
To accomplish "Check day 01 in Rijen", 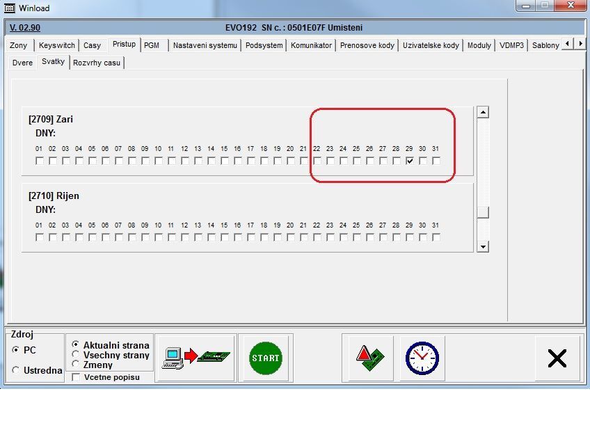I will (40, 238).
